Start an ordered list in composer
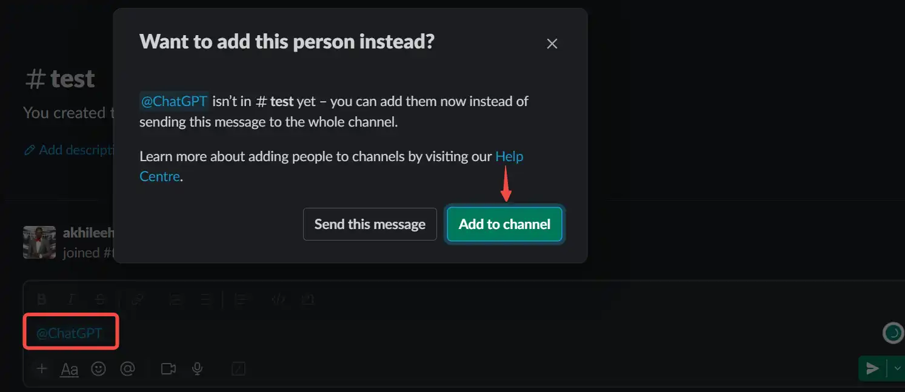The height and width of the screenshot is (392, 905). (175, 299)
